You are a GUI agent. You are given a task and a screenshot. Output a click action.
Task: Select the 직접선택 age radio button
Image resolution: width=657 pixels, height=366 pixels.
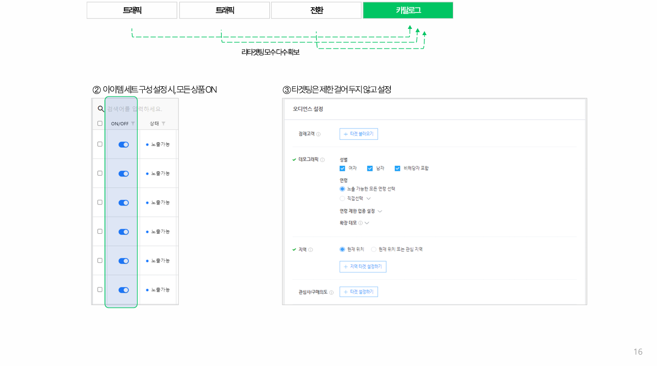tap(342, 198)
